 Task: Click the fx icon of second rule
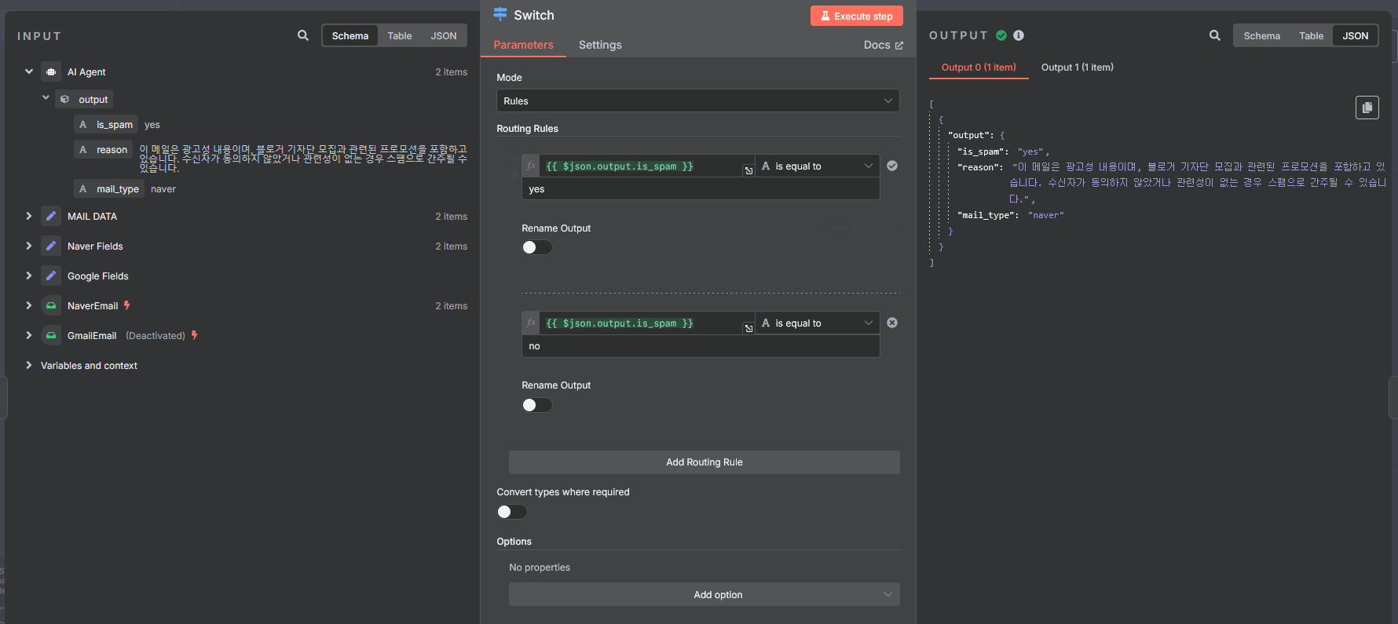pyautogui.click(x=531, y=323)
